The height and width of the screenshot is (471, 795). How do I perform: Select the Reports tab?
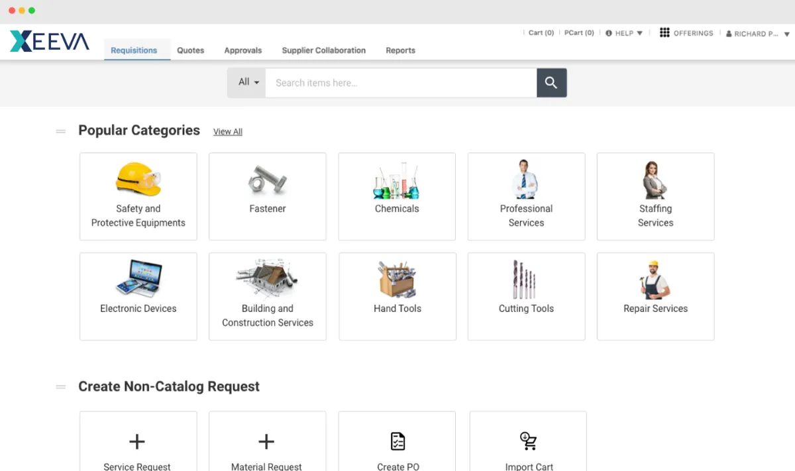tap(401, 50)
